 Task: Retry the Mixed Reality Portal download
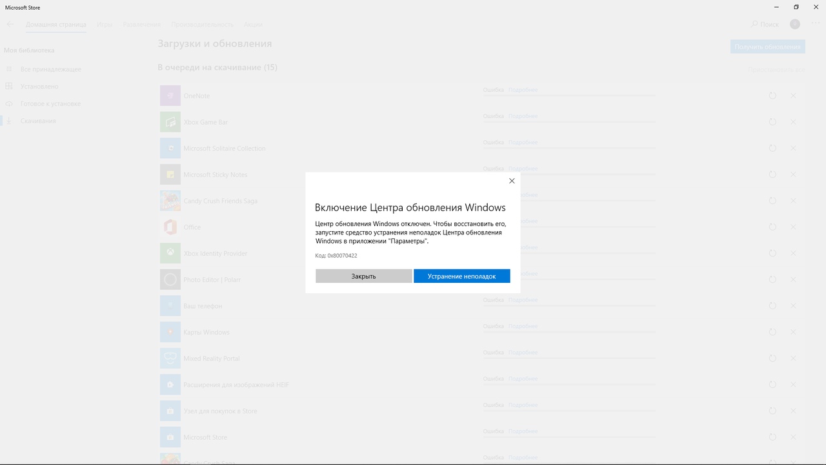(x=772, y=358)
